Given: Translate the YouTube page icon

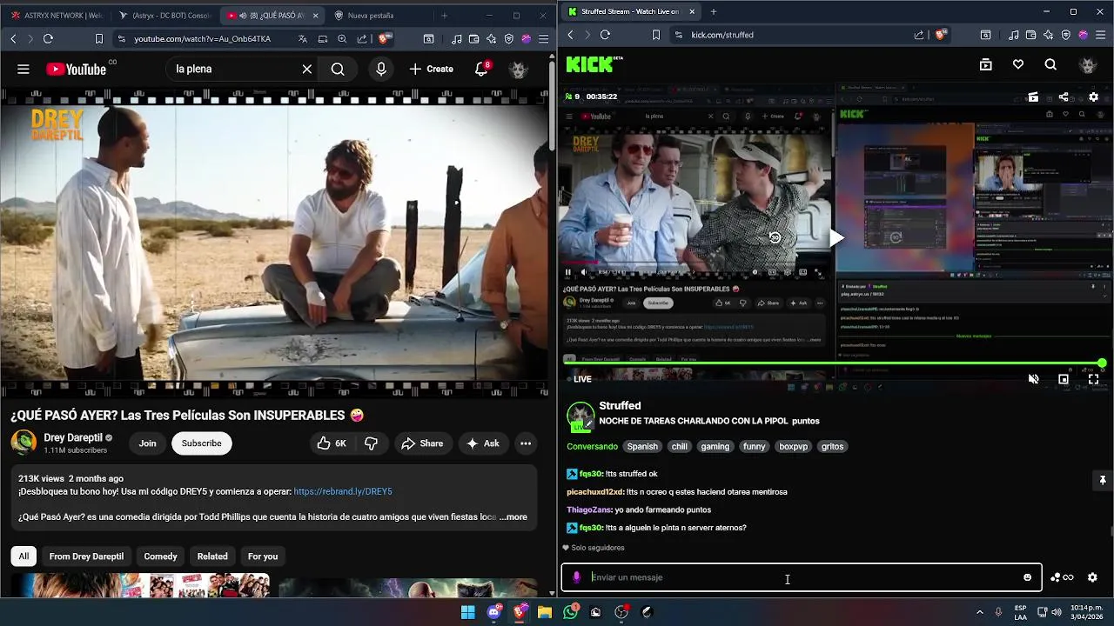Looking at the screenshot, I should coord(302,38).
